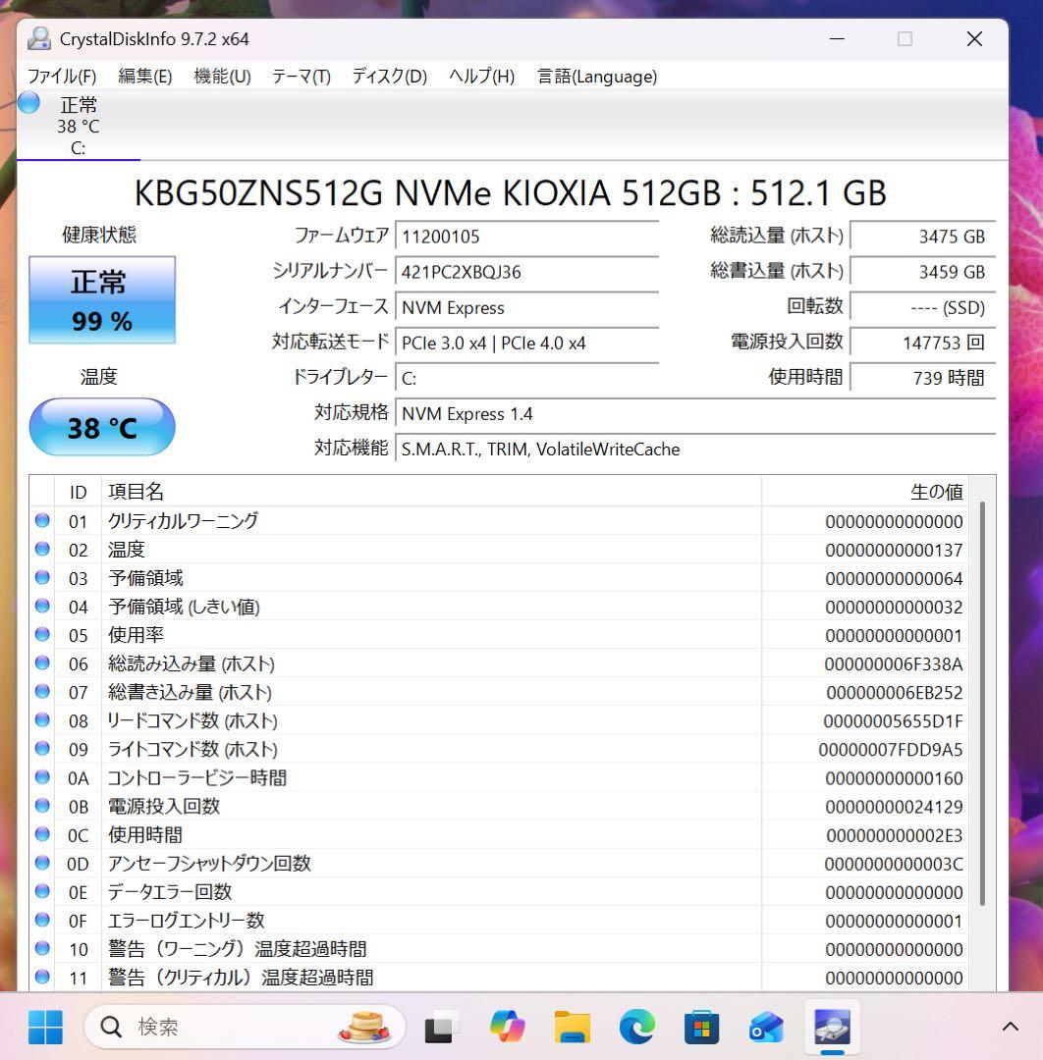This screenshot has width=1043, height=1060.
Task: Click the 38 °C temperature indicator
Action: (x=101, y=426)
